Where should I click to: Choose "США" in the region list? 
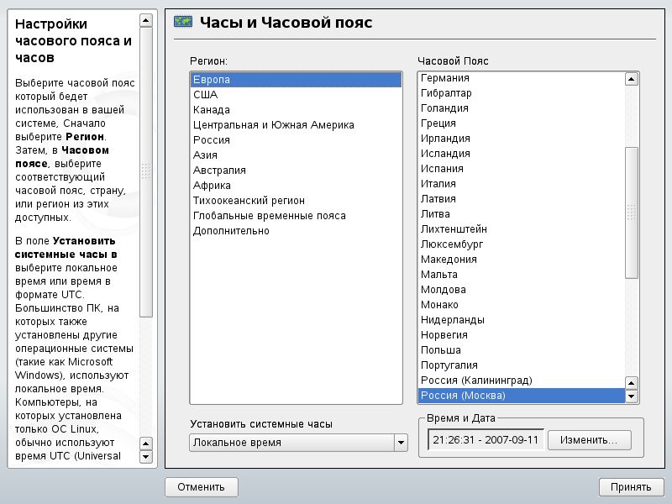point(205,95)
